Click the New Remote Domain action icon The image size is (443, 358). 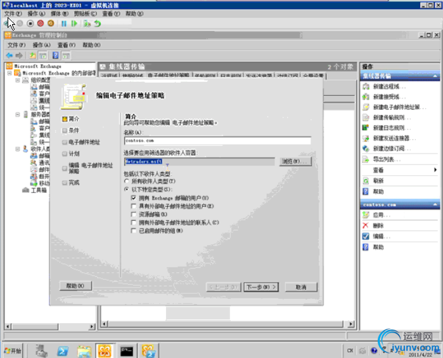point(366,86)
